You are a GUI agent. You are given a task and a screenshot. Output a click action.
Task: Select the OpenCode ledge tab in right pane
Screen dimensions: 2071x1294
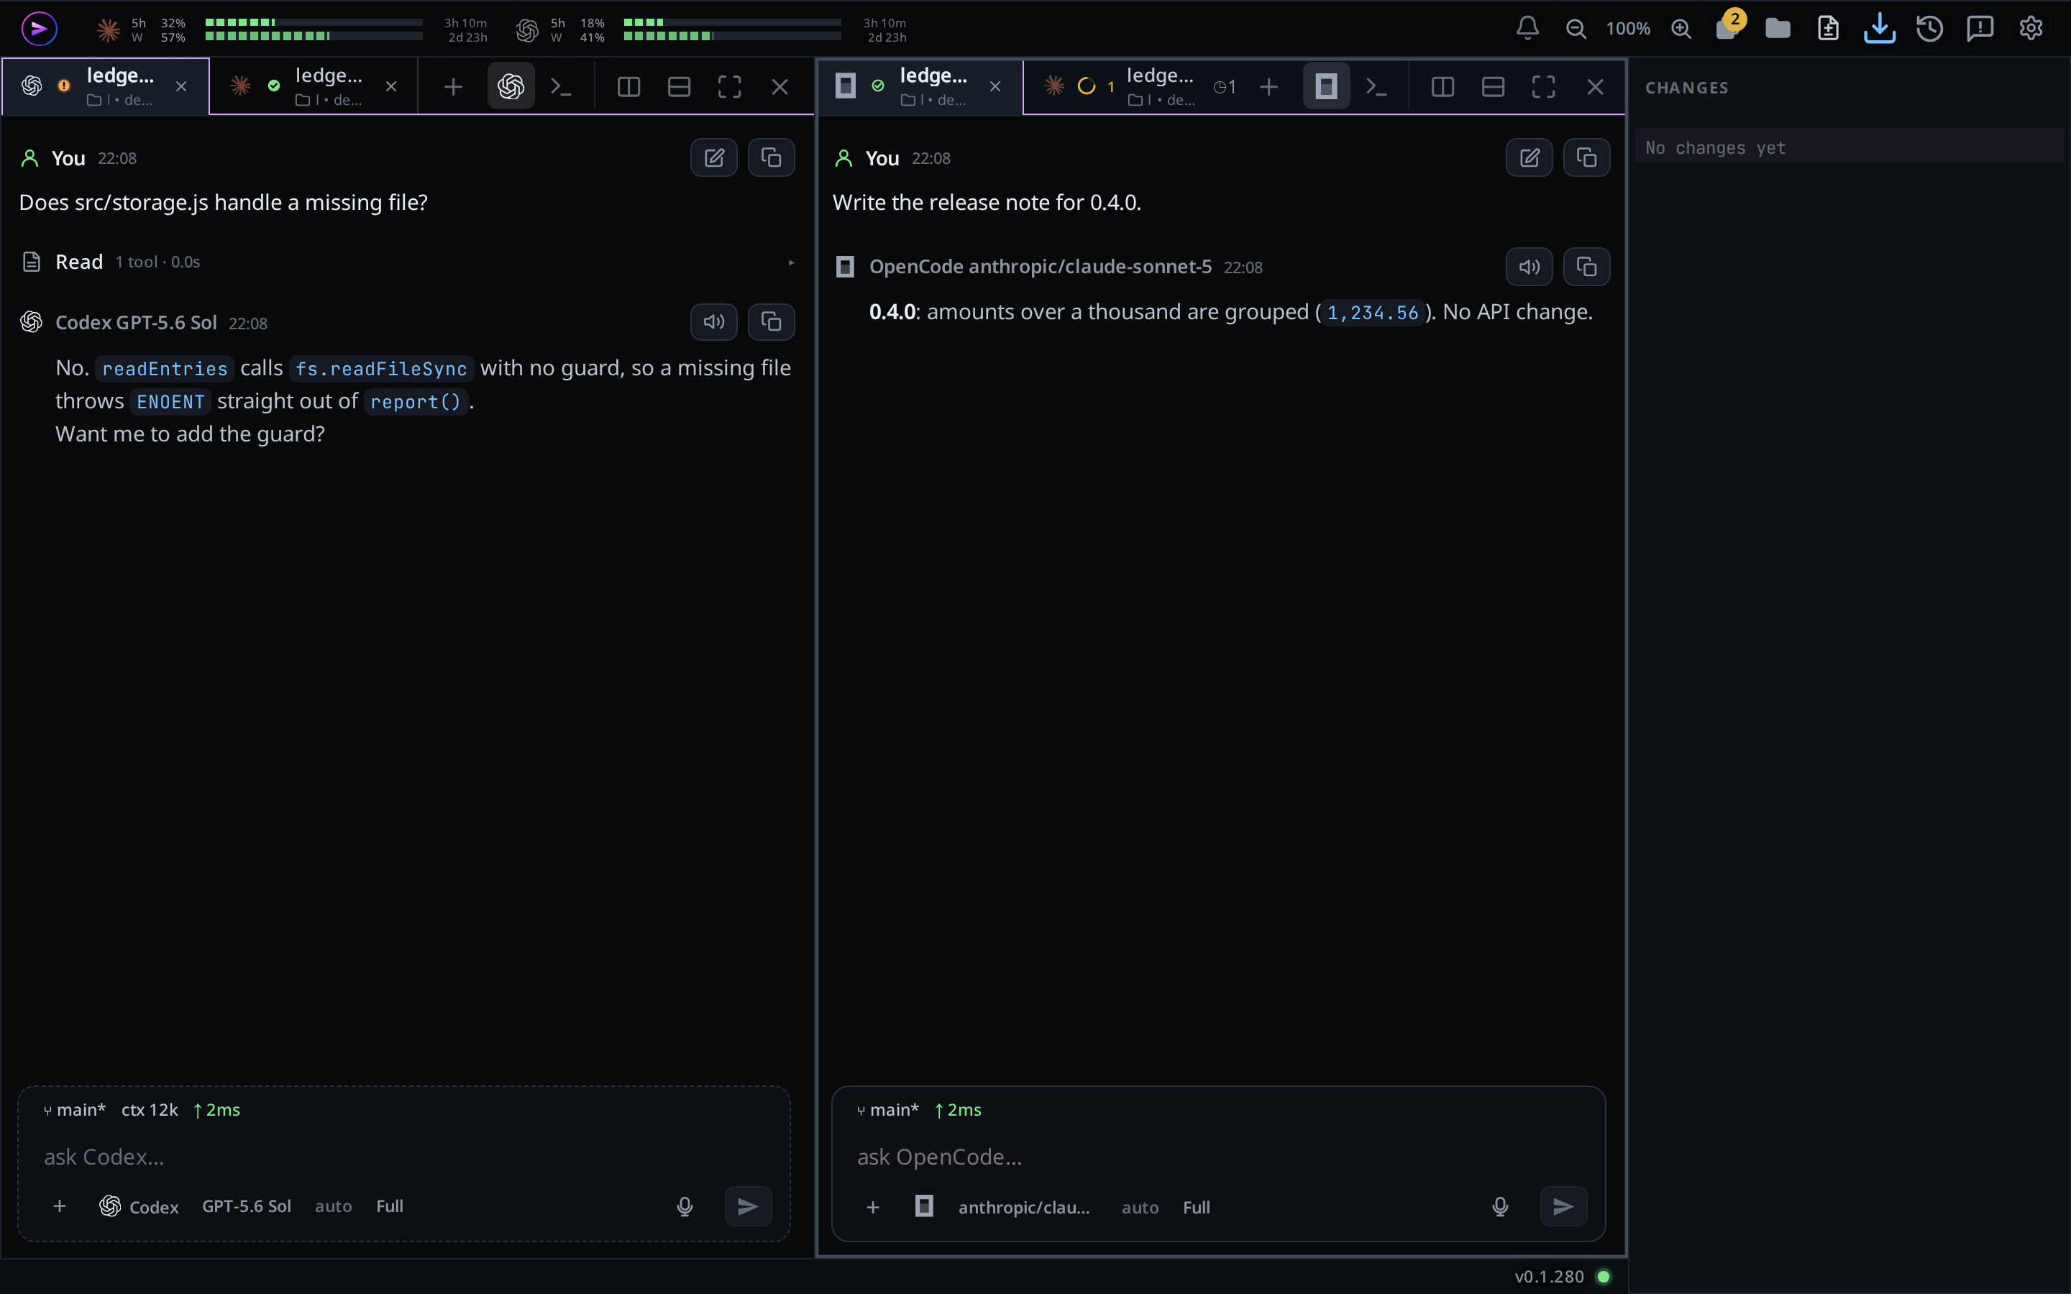[x=920, y=86]
